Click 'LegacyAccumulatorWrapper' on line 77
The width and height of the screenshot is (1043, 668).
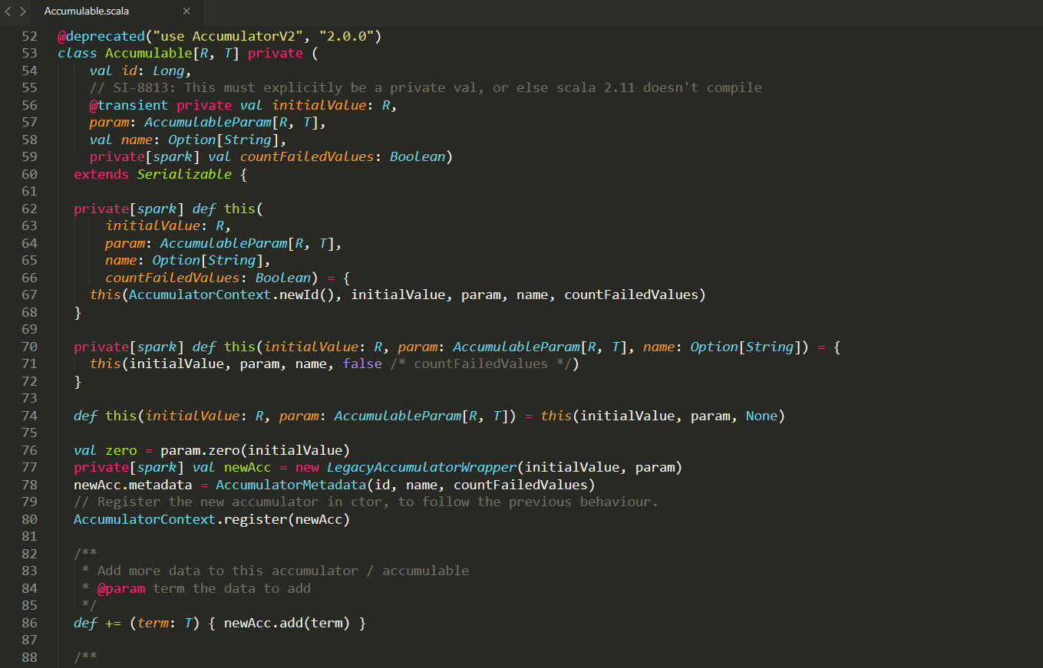421,467
